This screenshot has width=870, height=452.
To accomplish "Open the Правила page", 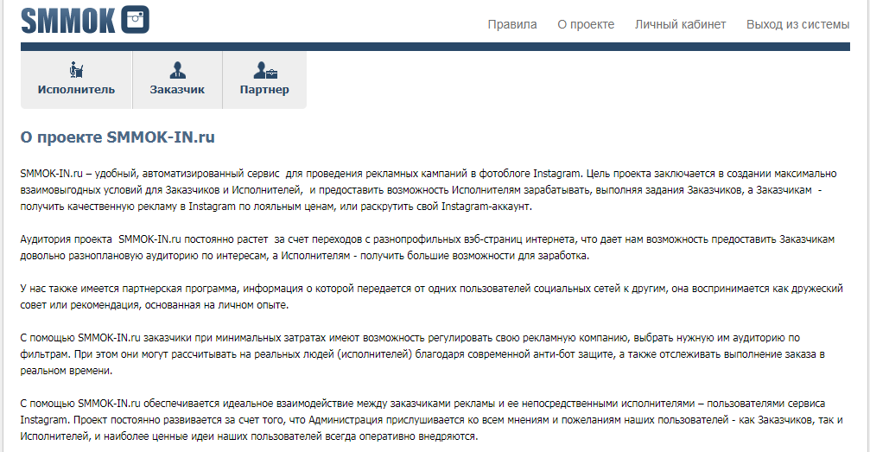I will coord(512,24).
